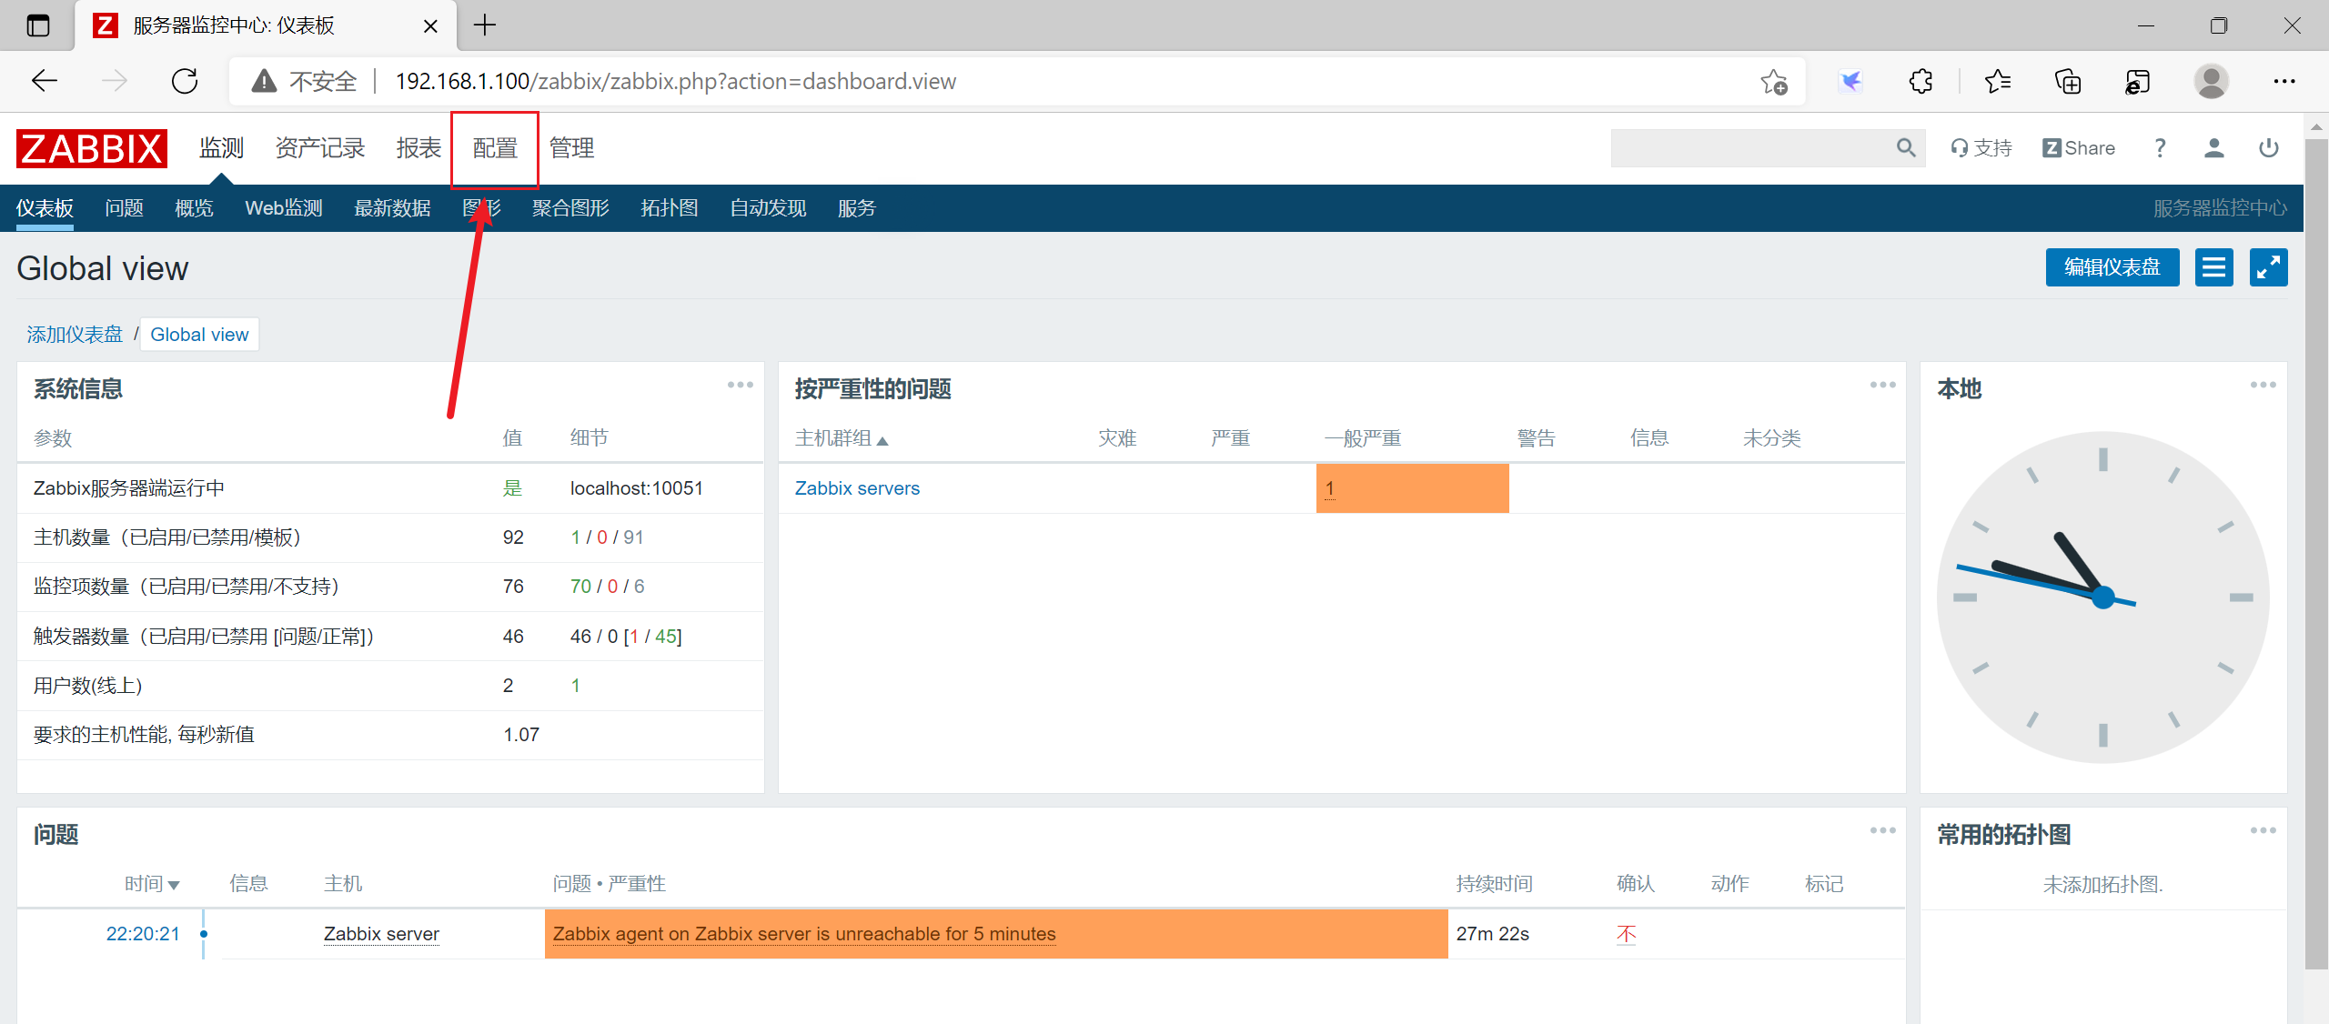Click the logout power icon
This screenshot has height=1024, width=2329.
pos(2269,148)
